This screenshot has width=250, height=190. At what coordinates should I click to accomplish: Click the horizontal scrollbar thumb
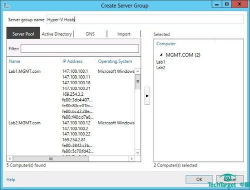51,158
